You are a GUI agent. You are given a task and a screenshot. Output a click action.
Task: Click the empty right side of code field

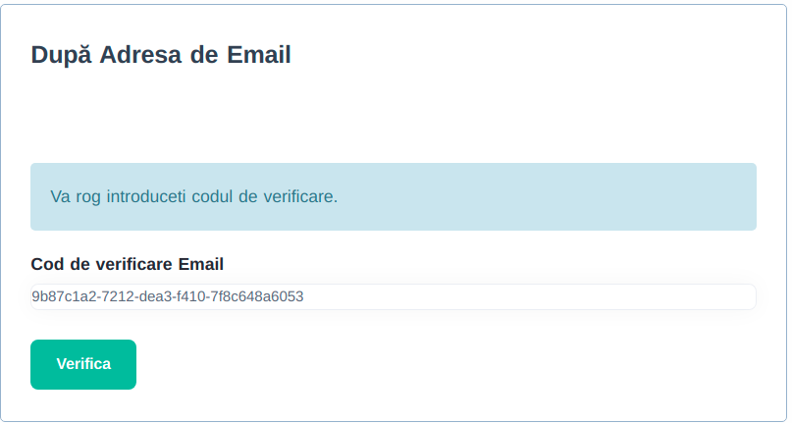530,296
